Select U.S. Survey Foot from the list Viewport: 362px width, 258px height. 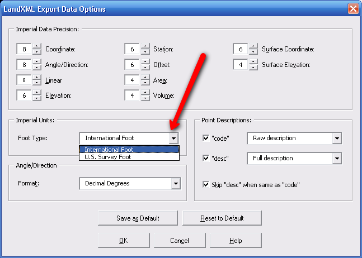click(x=129, y=157)
